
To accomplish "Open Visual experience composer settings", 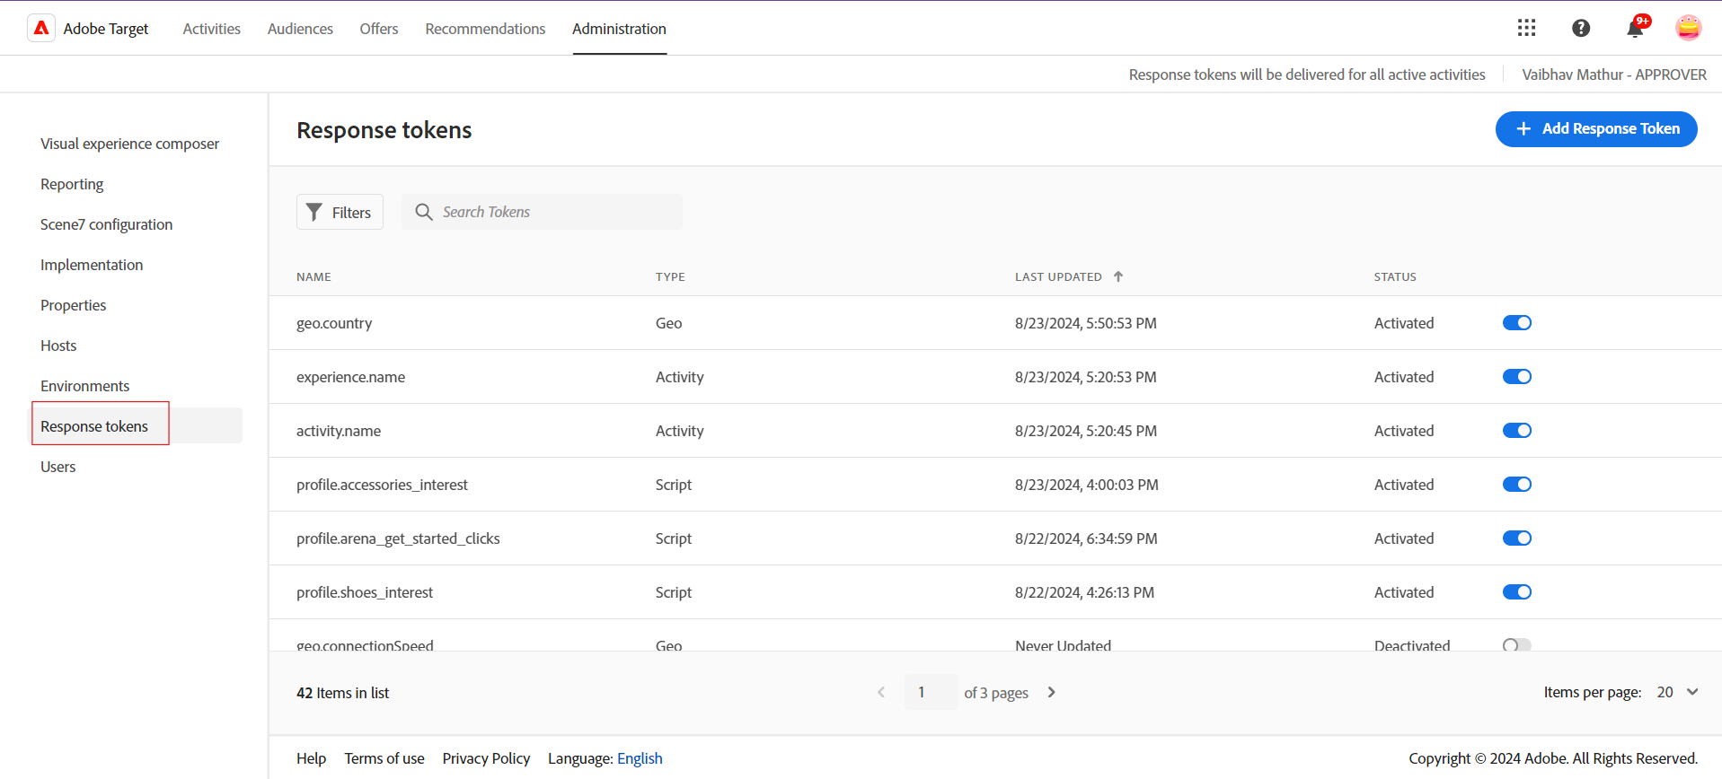I will coord(129,144).
